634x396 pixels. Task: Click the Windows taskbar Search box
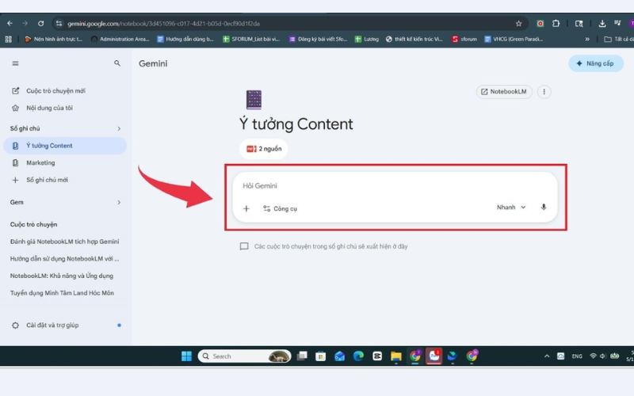(x=244, y=356)
